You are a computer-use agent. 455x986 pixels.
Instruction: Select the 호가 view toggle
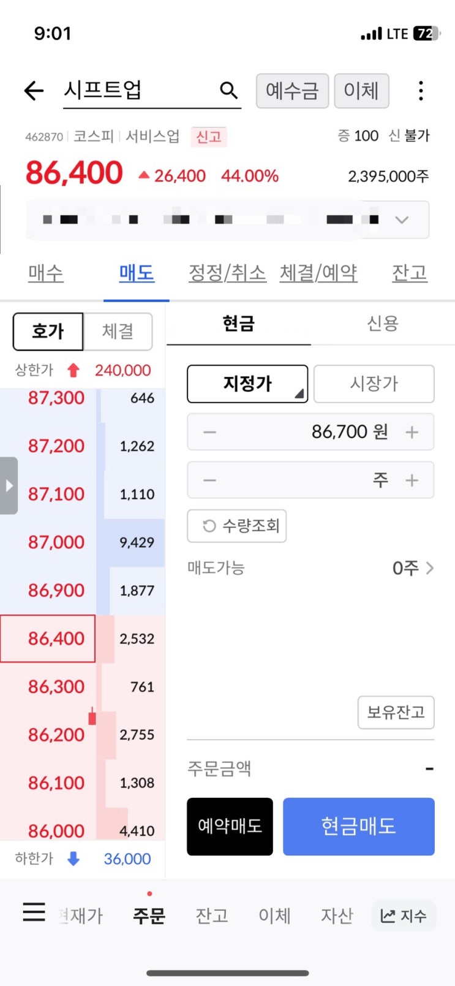click(48, 332)
